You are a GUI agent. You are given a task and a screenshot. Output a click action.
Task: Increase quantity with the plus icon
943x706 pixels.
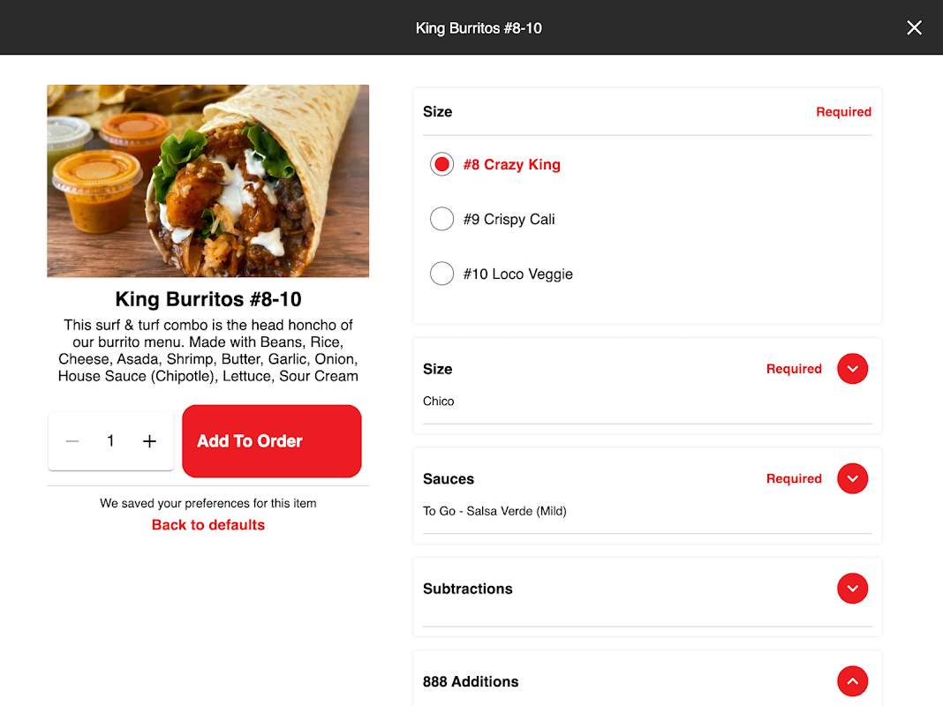[149, 441]
